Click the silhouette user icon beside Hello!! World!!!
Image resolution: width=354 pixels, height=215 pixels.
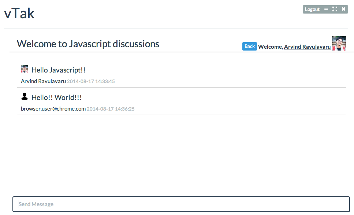25,96
